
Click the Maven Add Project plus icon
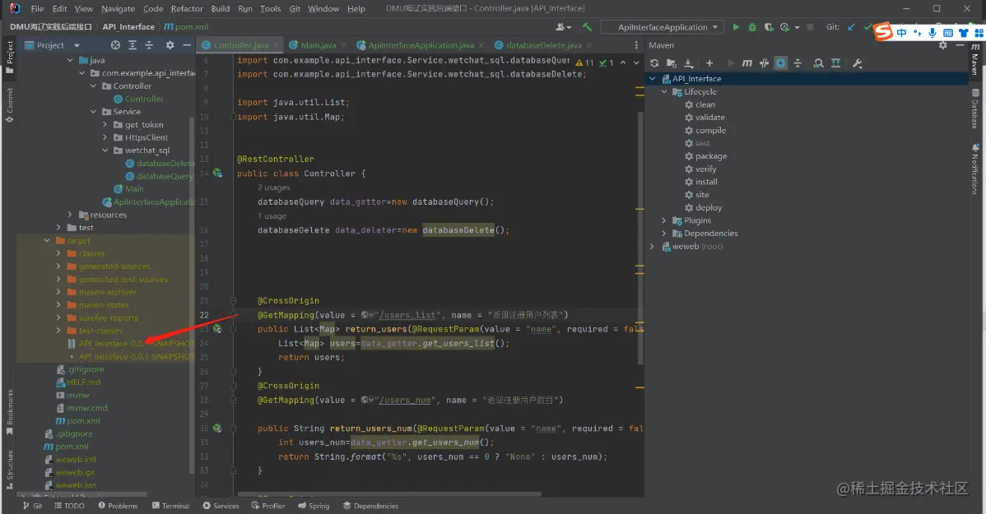click(x=709, y=63)
